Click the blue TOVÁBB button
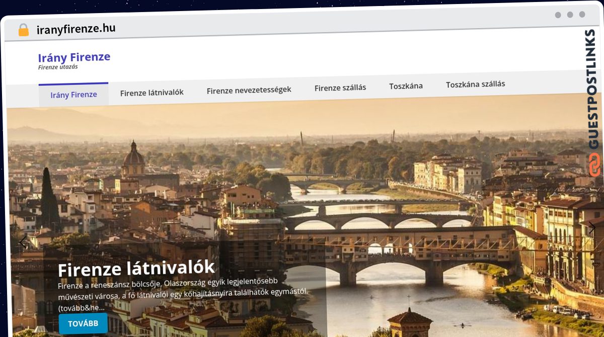The width and height of the screenshot is (604, 337). click(x=83, y=323)
